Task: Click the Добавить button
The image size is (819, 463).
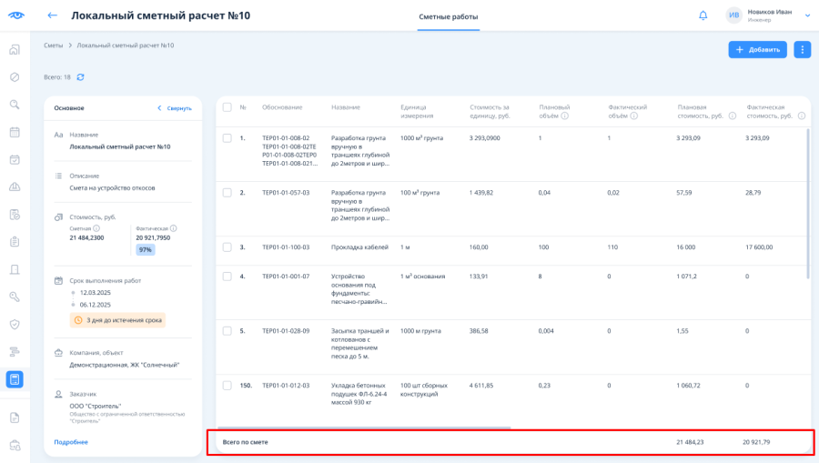Action: click(x=757, y=50)
